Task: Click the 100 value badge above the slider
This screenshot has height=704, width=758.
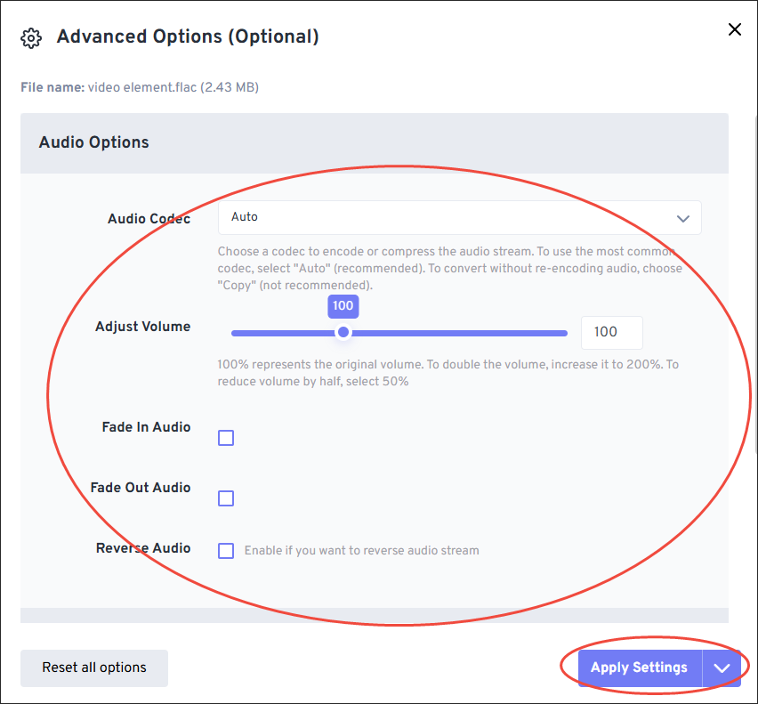Action: 343,306
